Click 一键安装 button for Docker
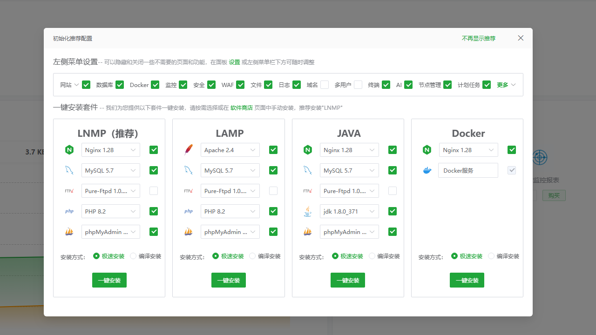The image size is (596, 335). point(467,280)
